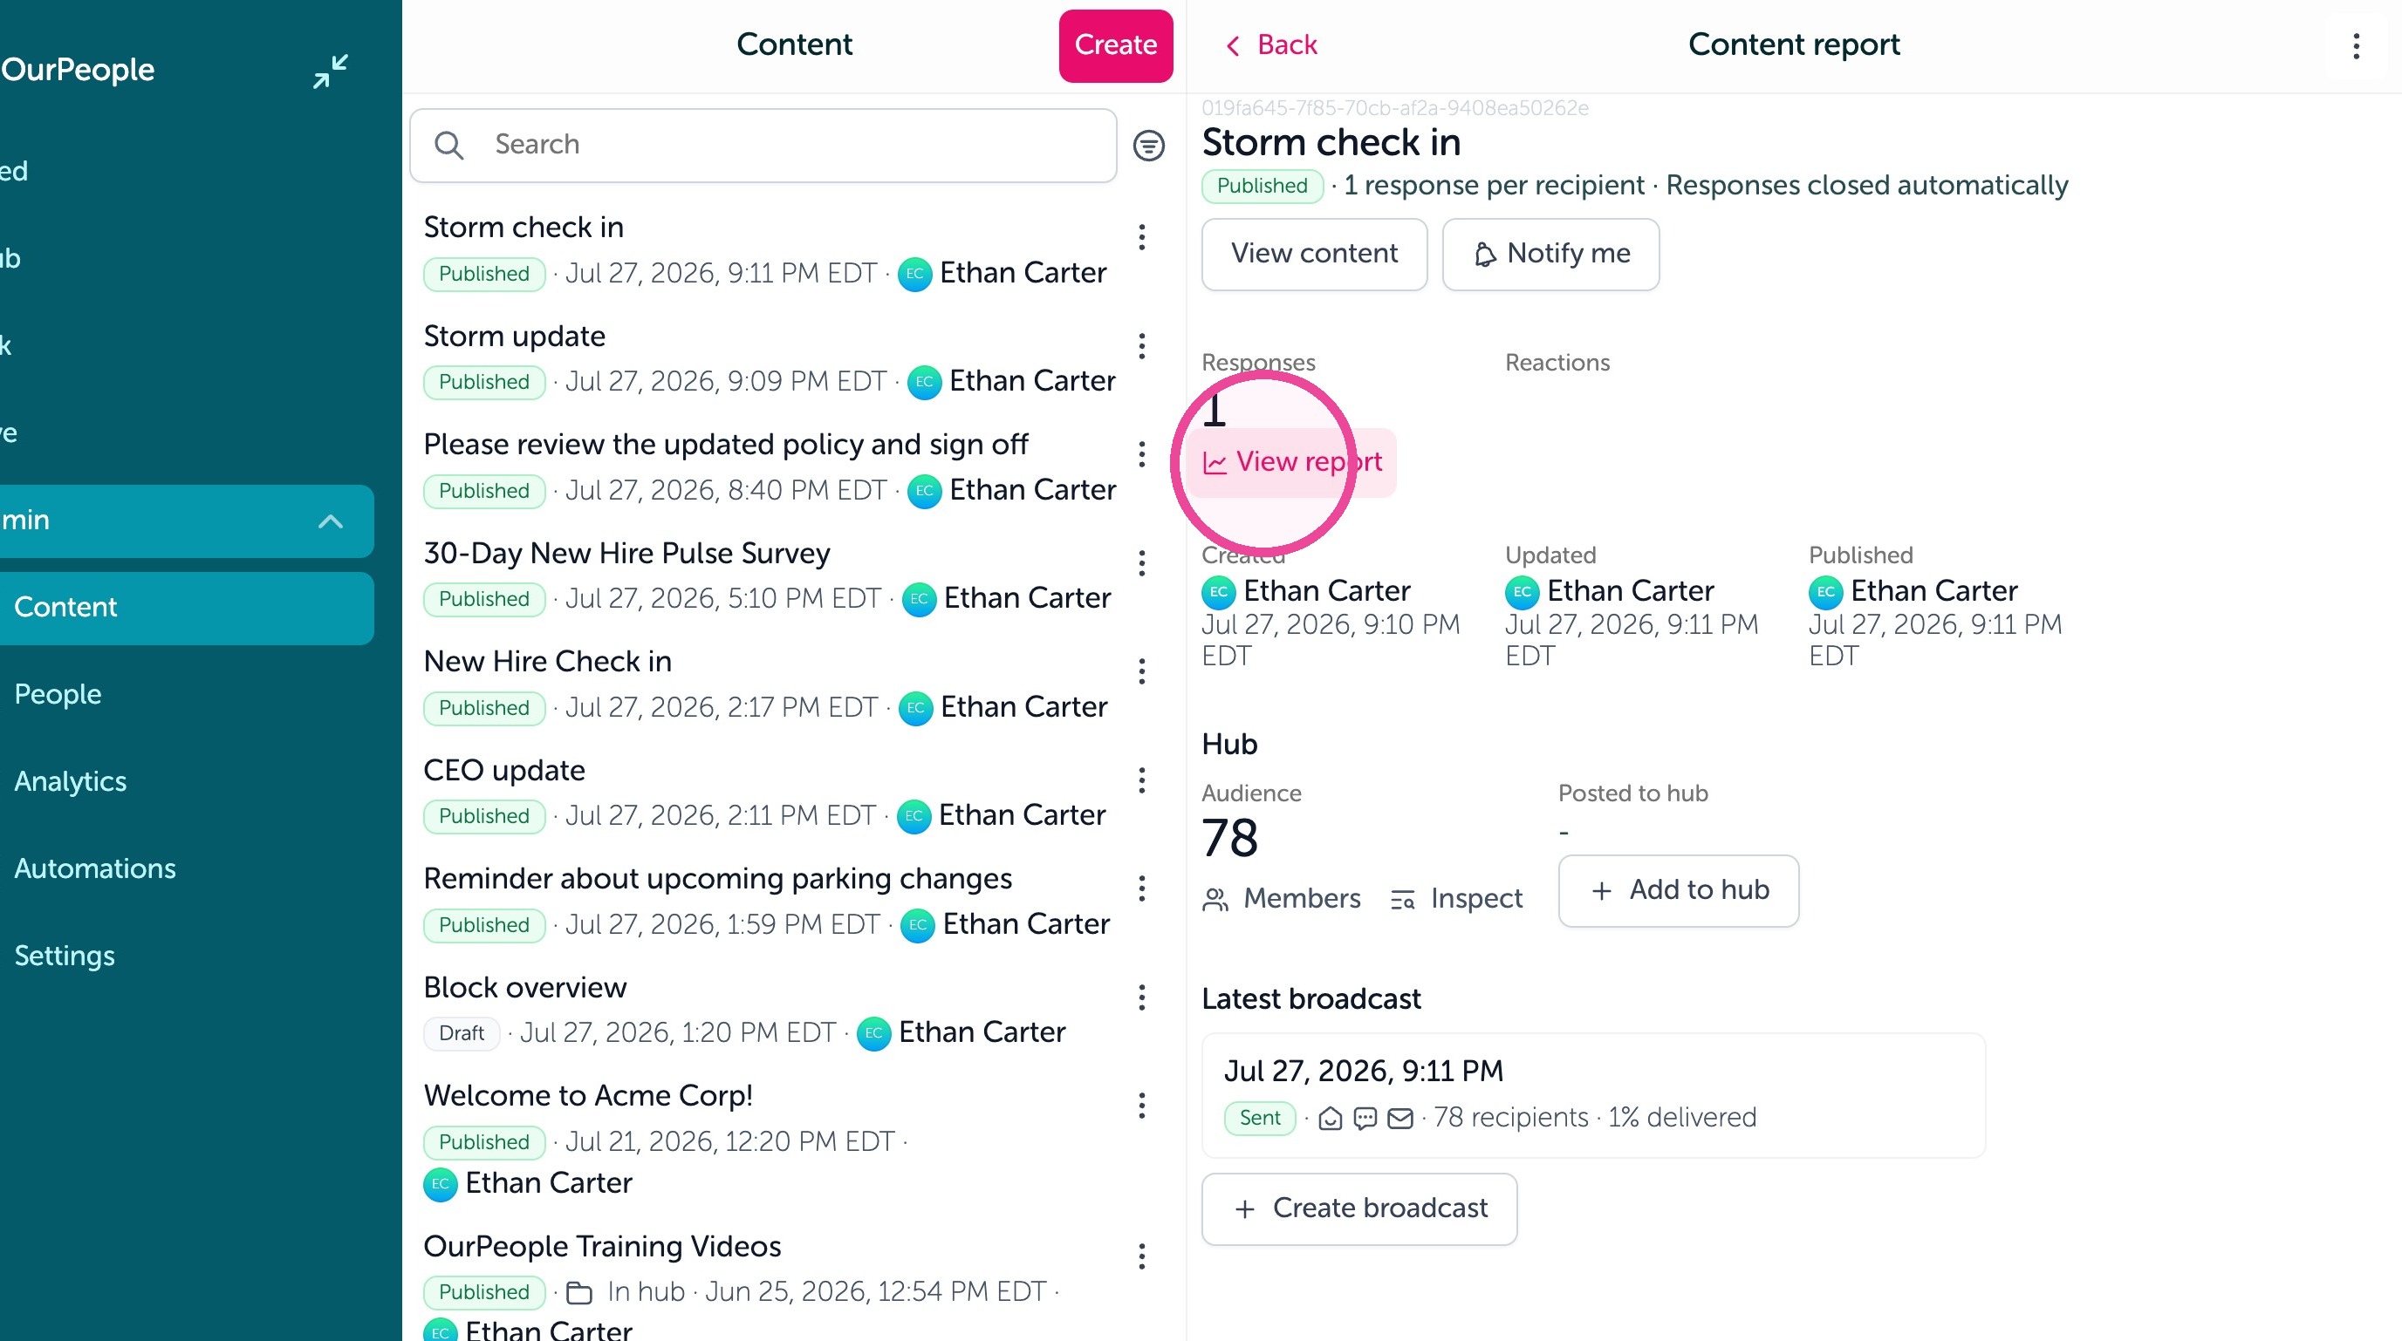Image resolution: width=2402 pixels, height=1341 pixels.
Task: Go to People in sidebar
Action: click(58, 694)
